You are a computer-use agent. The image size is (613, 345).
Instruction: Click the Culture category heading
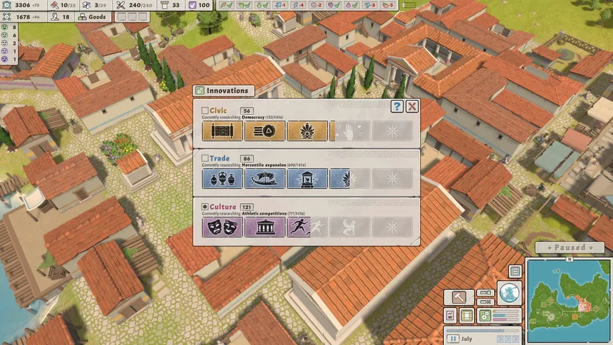point(223,207)
